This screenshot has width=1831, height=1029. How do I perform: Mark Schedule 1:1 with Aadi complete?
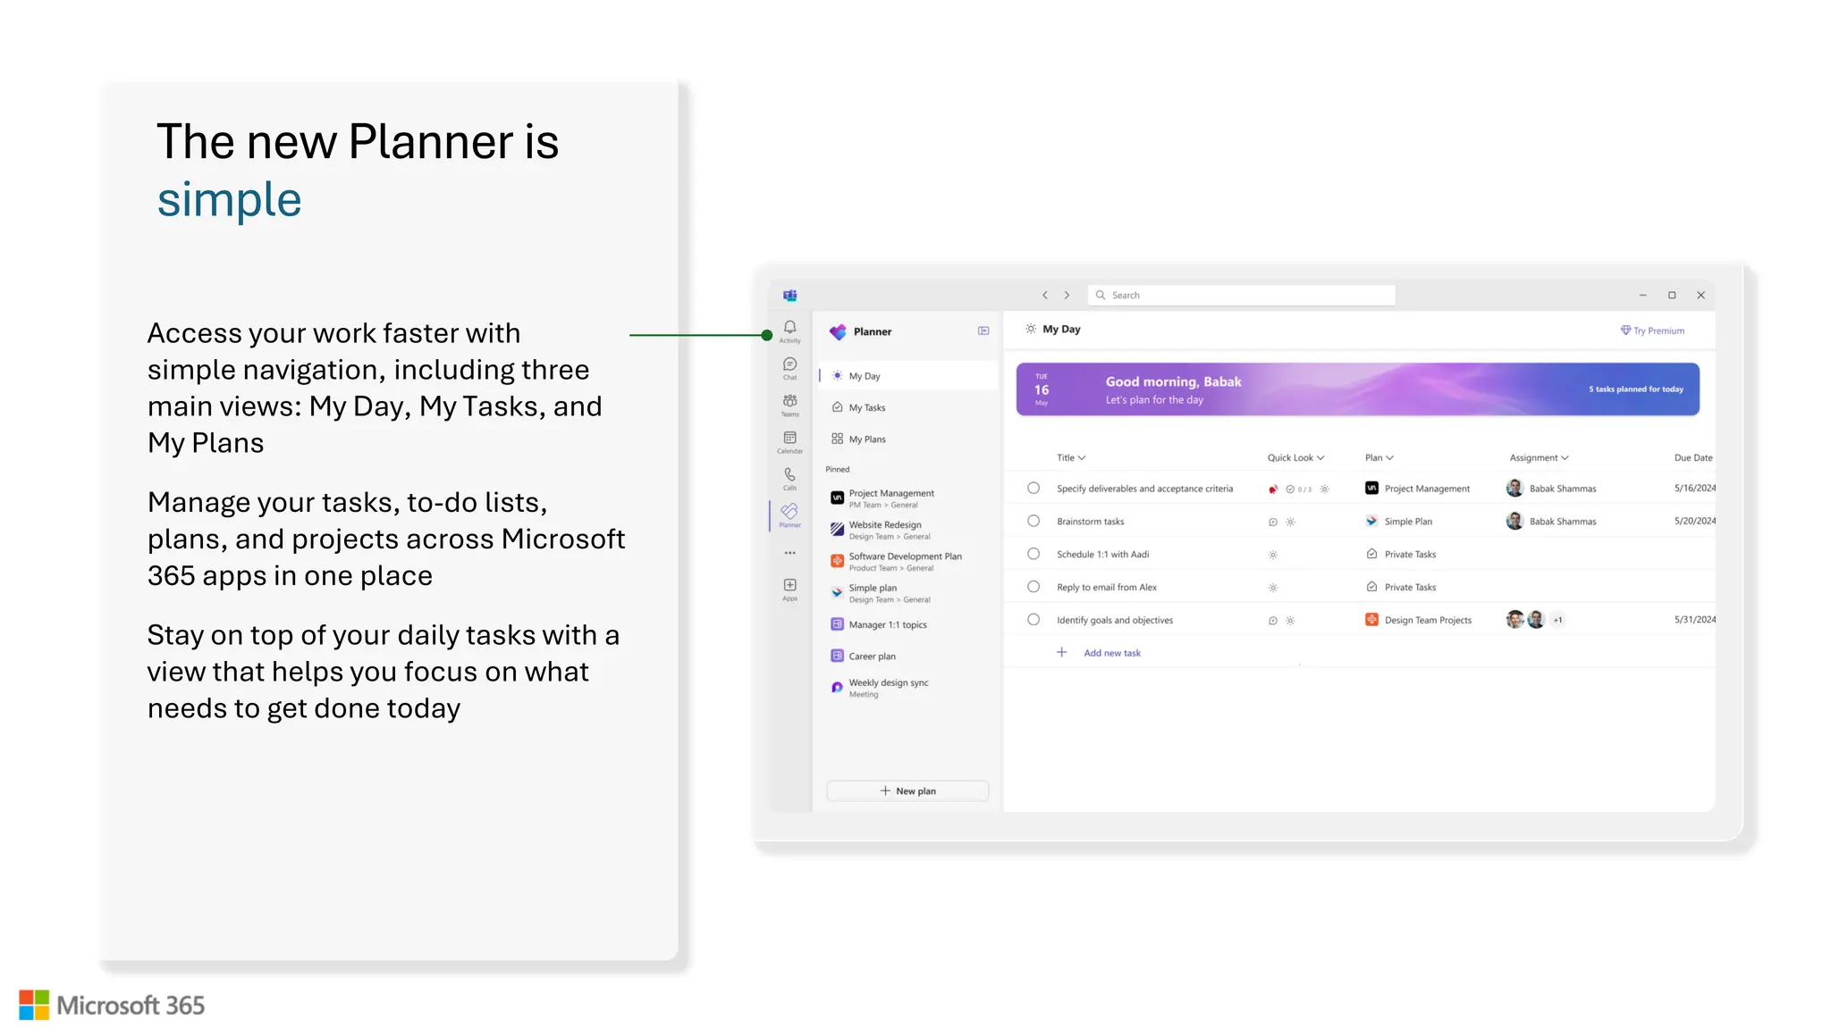[x=1034, y=554]
